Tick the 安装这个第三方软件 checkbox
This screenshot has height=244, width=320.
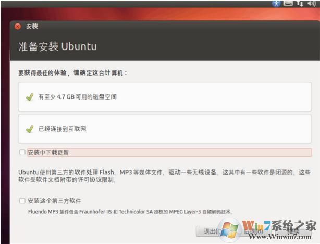(x=22, y=201)
